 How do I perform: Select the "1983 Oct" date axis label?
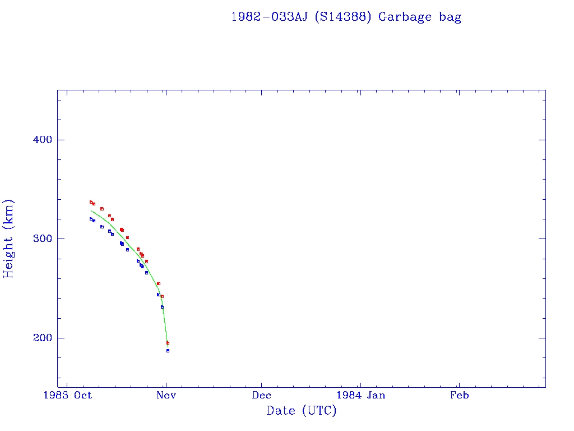[x=68, y=395]
